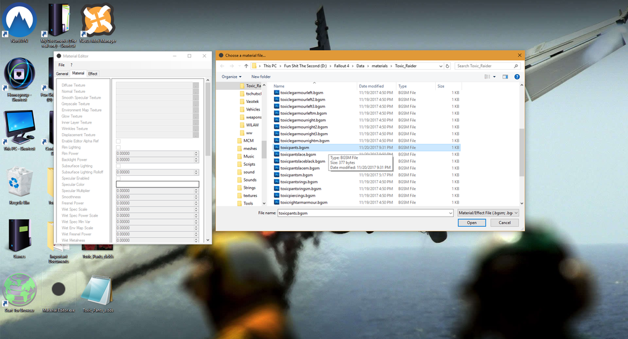Open the NordVPN desktop shortcut

point(19,22)
